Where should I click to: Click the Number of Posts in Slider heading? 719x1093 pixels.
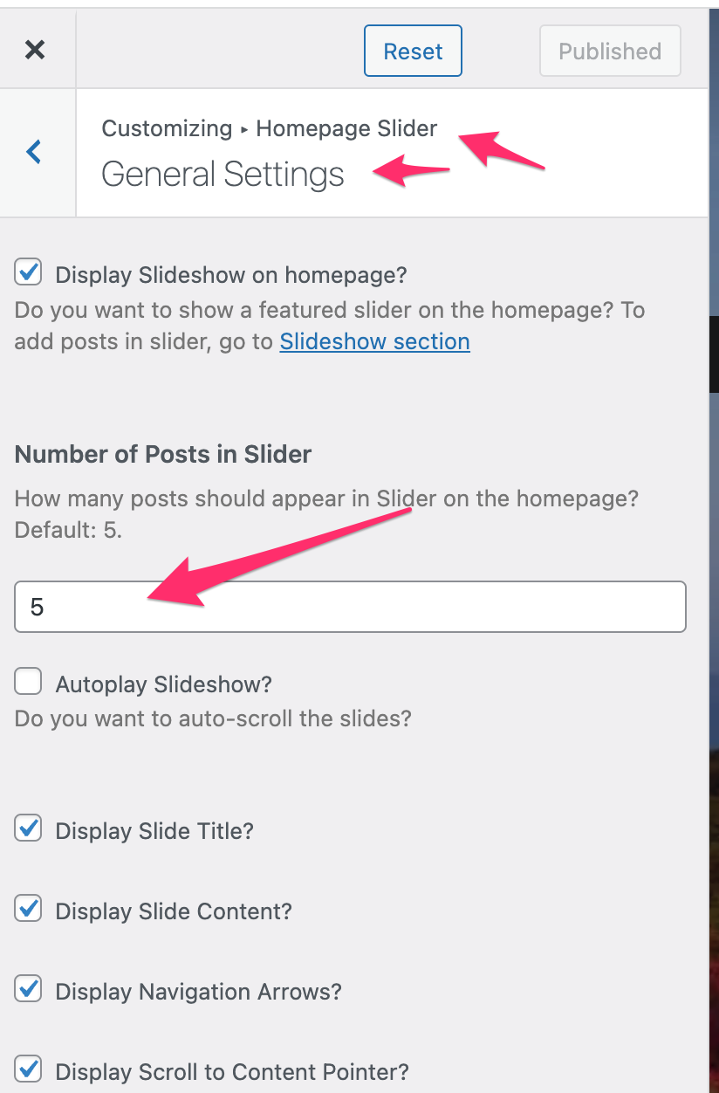pyautogui.click(x=163, y=454)
